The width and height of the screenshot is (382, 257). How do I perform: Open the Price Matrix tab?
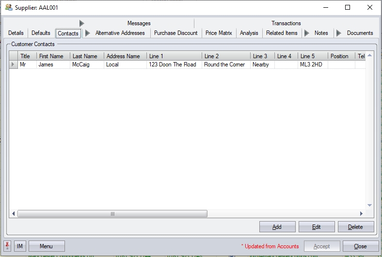tap(219, 33)
